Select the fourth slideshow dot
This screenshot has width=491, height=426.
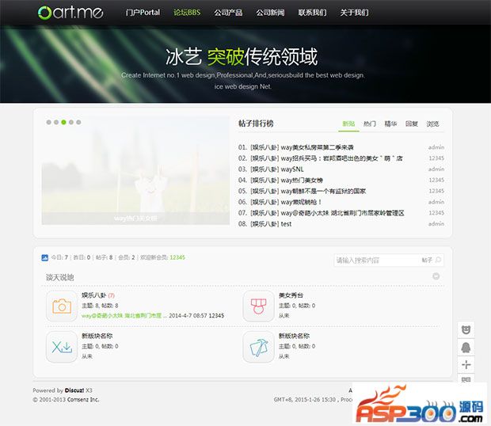[71, 122]
